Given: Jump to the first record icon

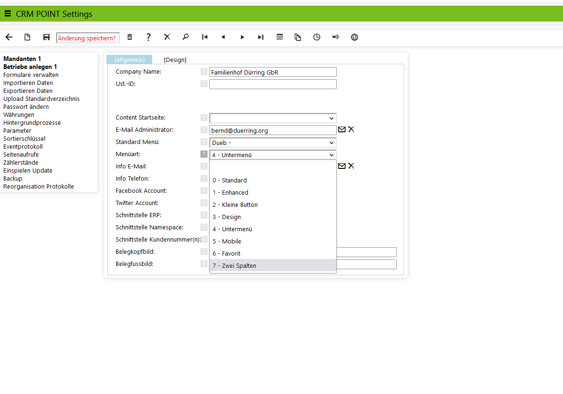Looking at the screenshot, I should pyautogui.click(x=205, y=38).
